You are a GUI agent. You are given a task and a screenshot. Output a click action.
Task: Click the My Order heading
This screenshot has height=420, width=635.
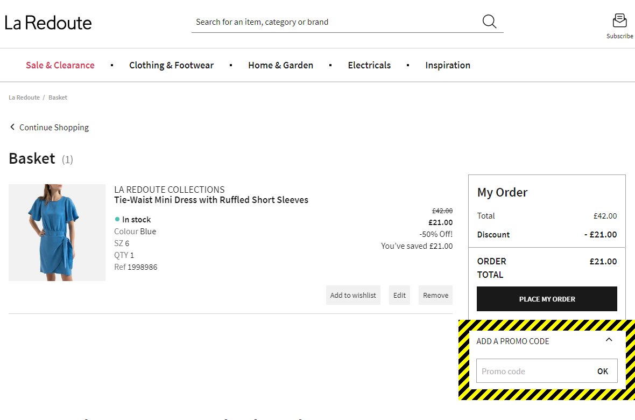click(502, 192)
